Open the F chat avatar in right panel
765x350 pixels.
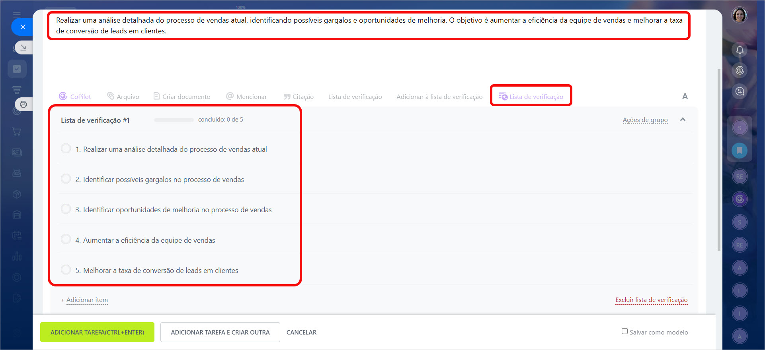tap(740, 291)
